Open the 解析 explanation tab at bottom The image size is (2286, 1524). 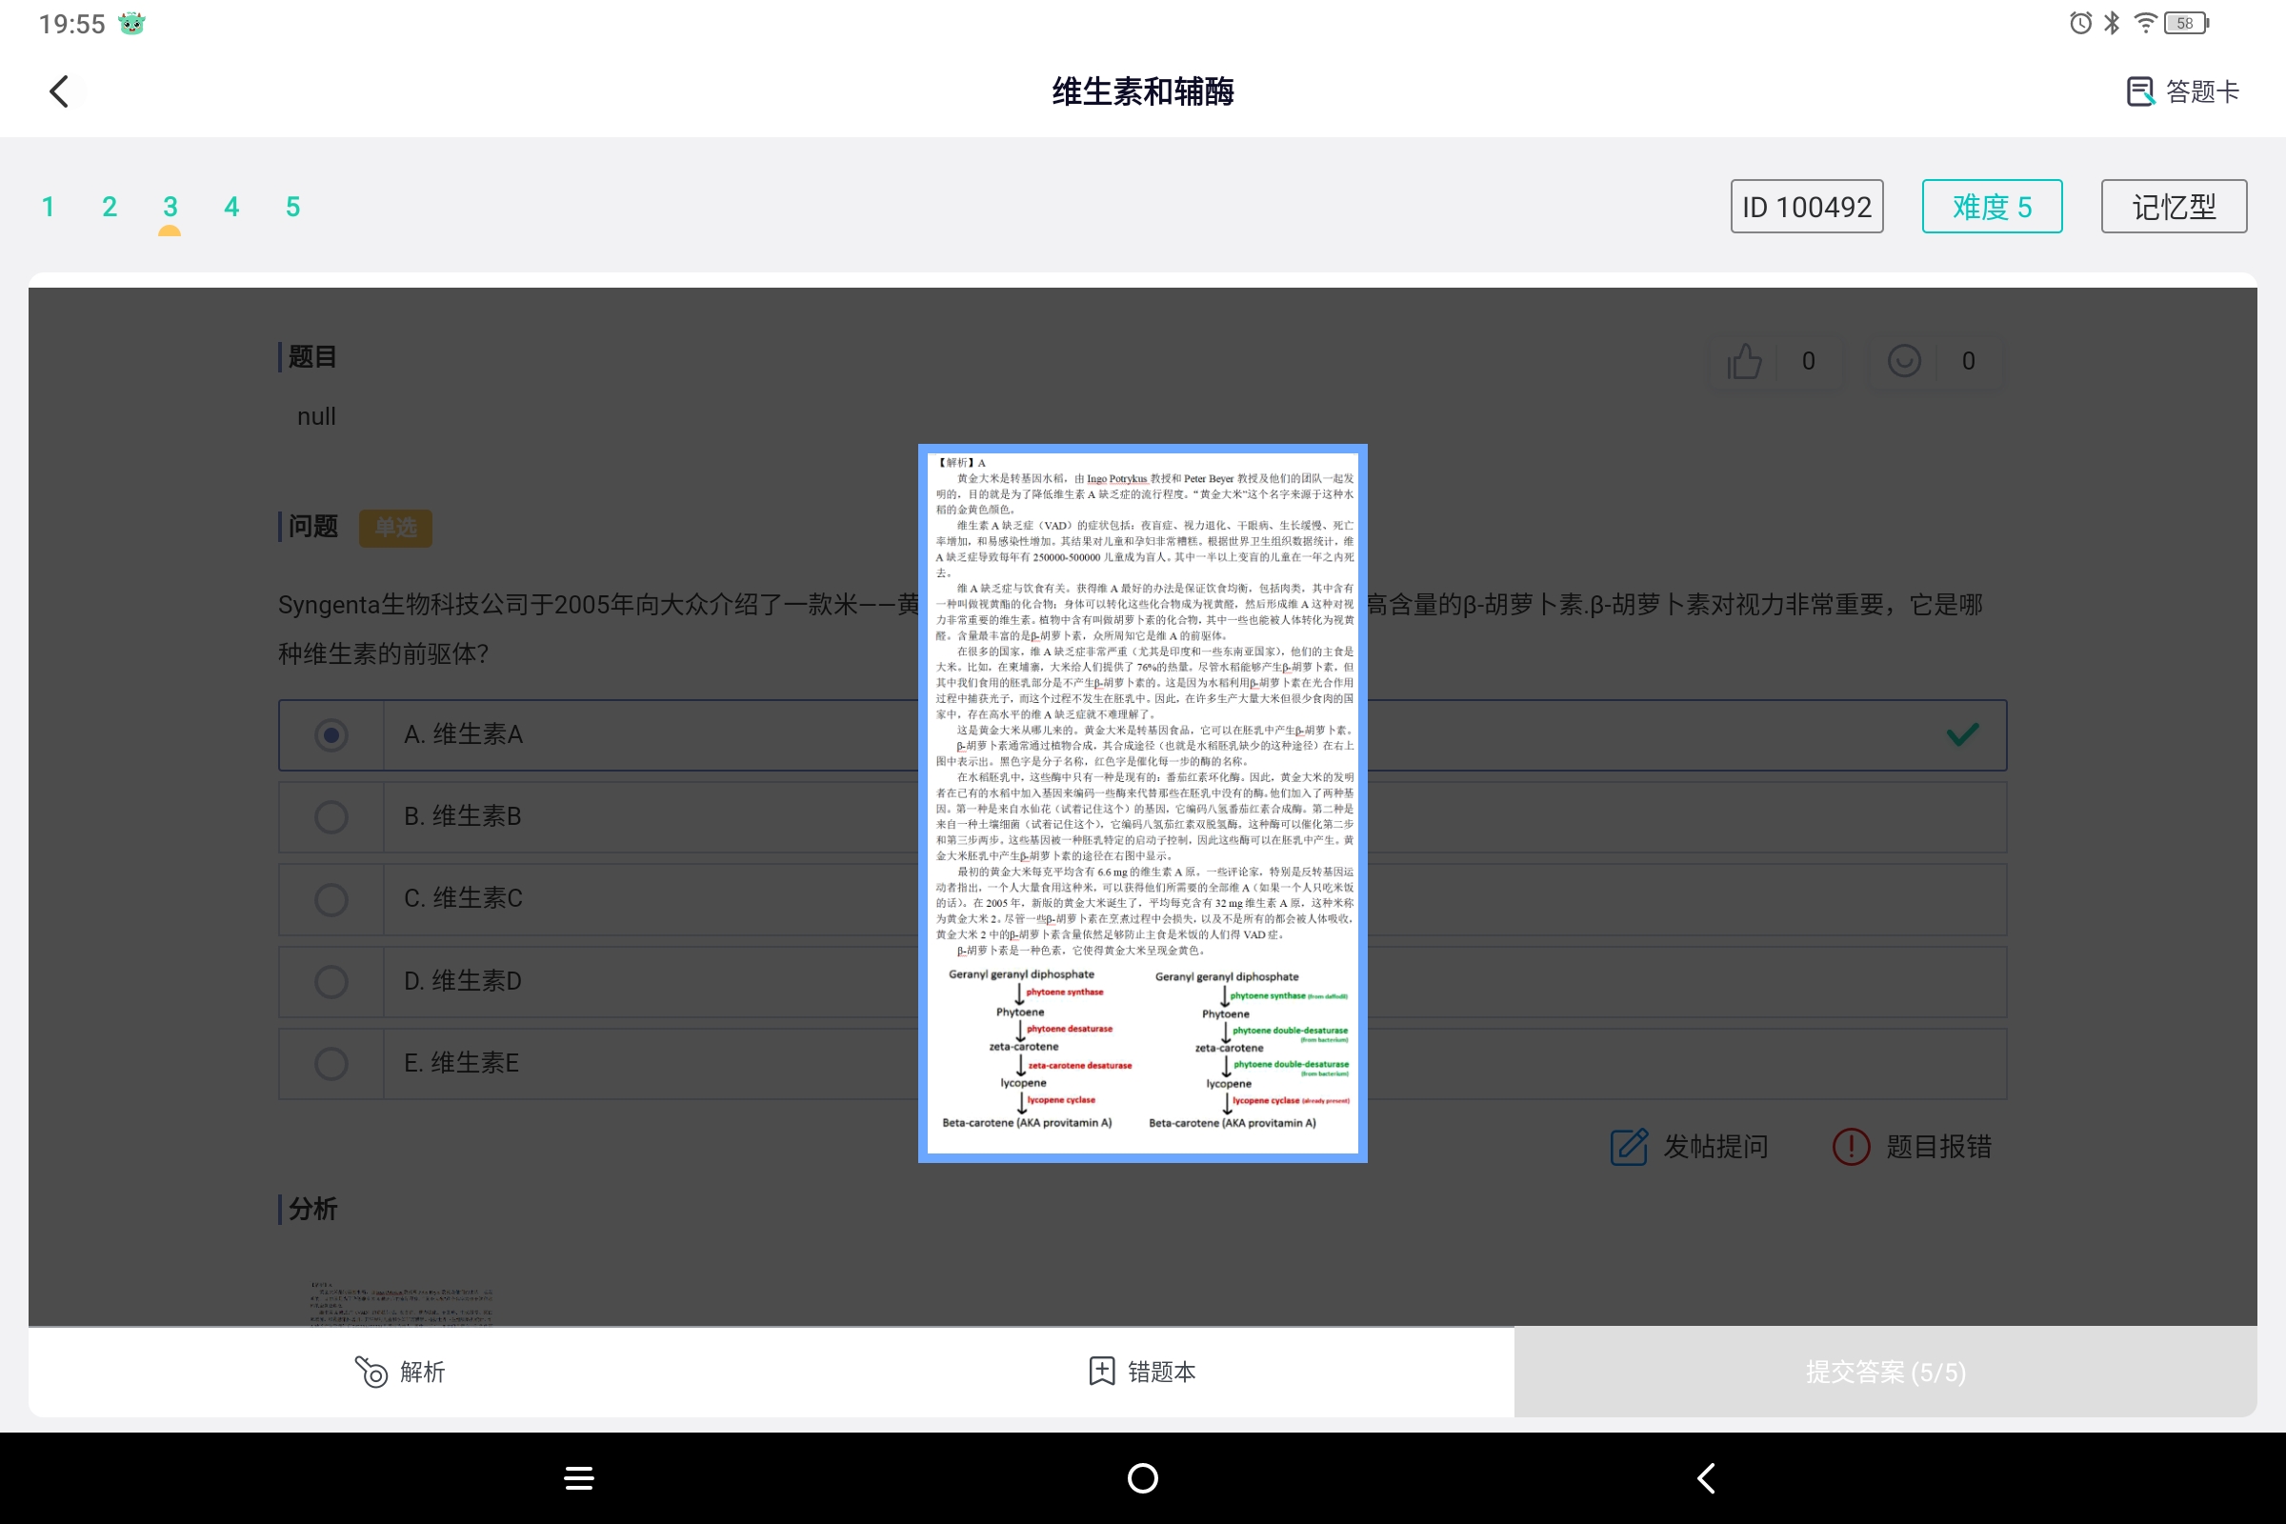point(399,1372)
